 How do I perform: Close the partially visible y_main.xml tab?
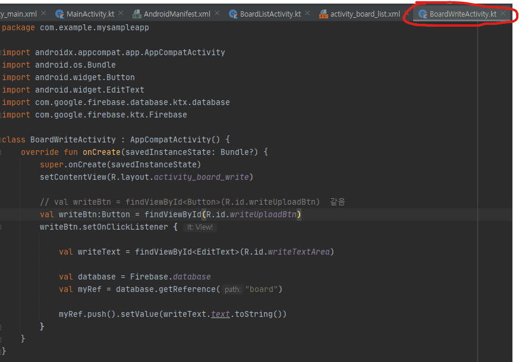click(43, 13)
